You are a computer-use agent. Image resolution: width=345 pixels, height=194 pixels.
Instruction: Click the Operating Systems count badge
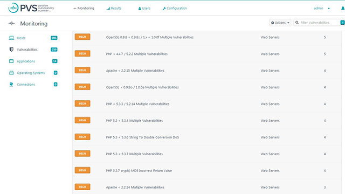56,73
